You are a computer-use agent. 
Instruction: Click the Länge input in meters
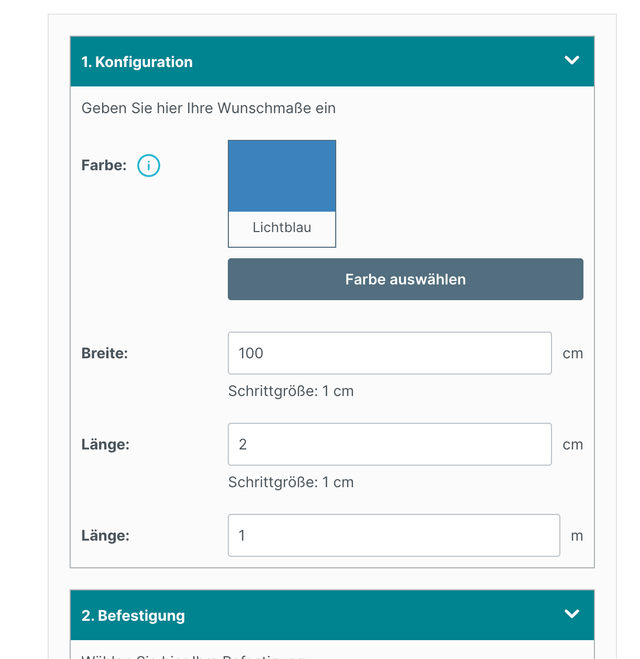pos(394,535)
